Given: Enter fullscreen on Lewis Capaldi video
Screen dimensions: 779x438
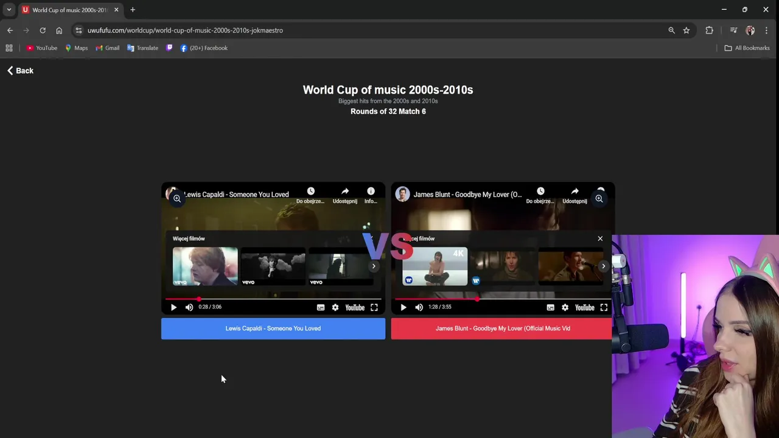Looking at the screenshot, I should tap(374, 307).
